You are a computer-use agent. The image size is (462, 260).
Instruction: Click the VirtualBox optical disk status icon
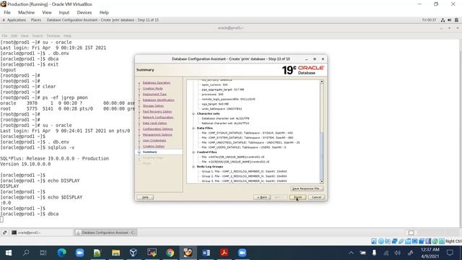[x=380, y=241]
